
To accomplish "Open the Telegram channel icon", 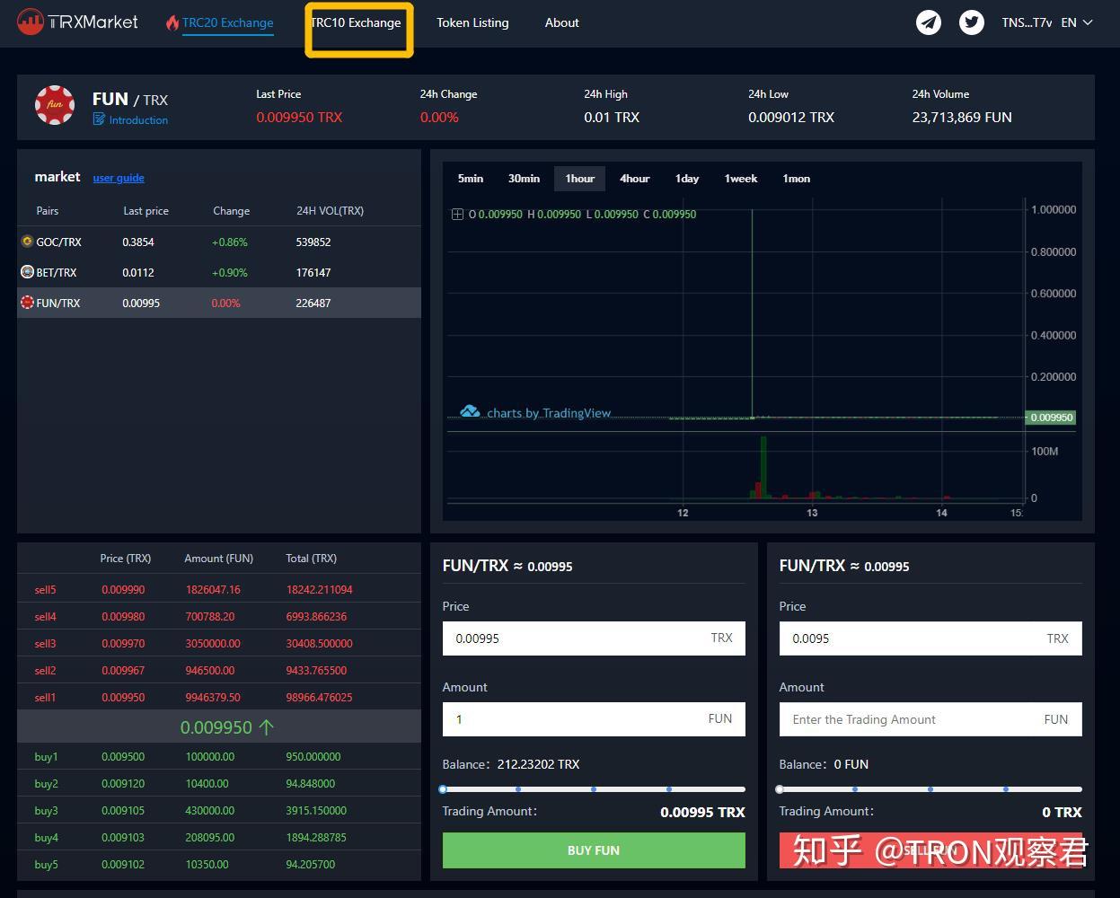I will (x=929, y=22).
